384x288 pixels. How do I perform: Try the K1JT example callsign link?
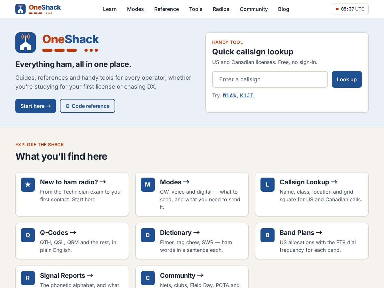247,95
